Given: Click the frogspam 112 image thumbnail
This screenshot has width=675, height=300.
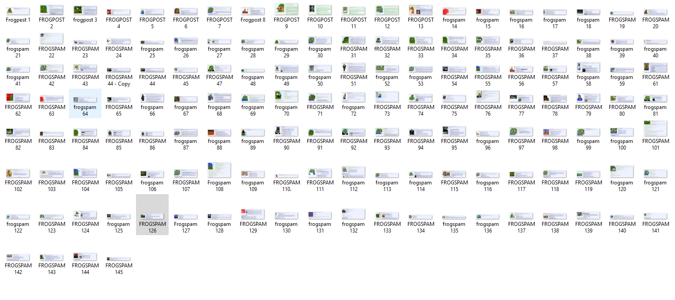Looking at the screenshot, I should point(354,172).
